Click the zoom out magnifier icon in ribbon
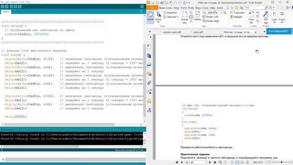Image resolution: width=293 pixels, height=165 pixels. (x=204, y=13)
